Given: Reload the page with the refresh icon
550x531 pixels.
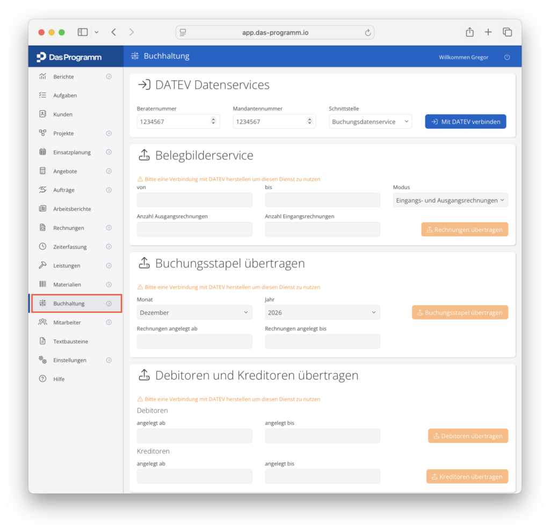Looking at the screenshot, I should click(x=368, y=33).
